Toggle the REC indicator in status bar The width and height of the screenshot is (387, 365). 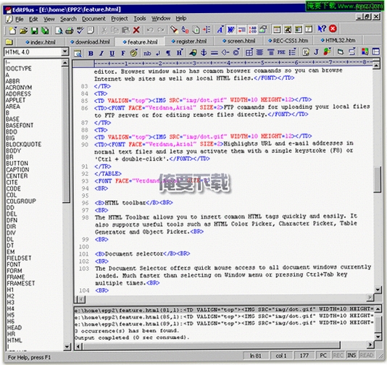click(x=338, y=355)
